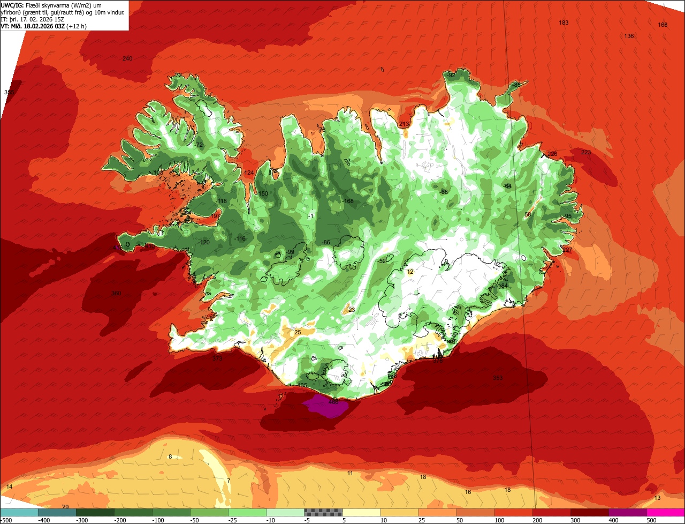Click the legend swatch between 200 and 300
The width and height of the screenshot is (685, 524).
pos(551,512)
